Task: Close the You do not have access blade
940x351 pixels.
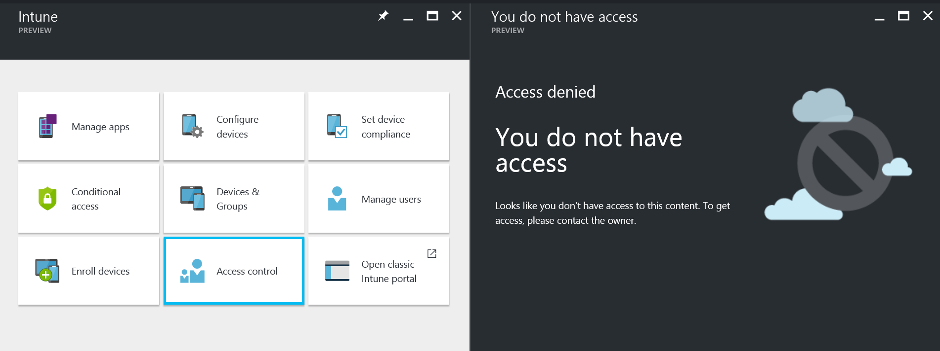Action: tap(928, 16)
